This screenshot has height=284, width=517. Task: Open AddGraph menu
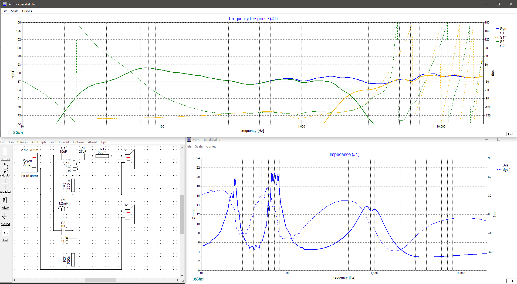tap(38, 142)
